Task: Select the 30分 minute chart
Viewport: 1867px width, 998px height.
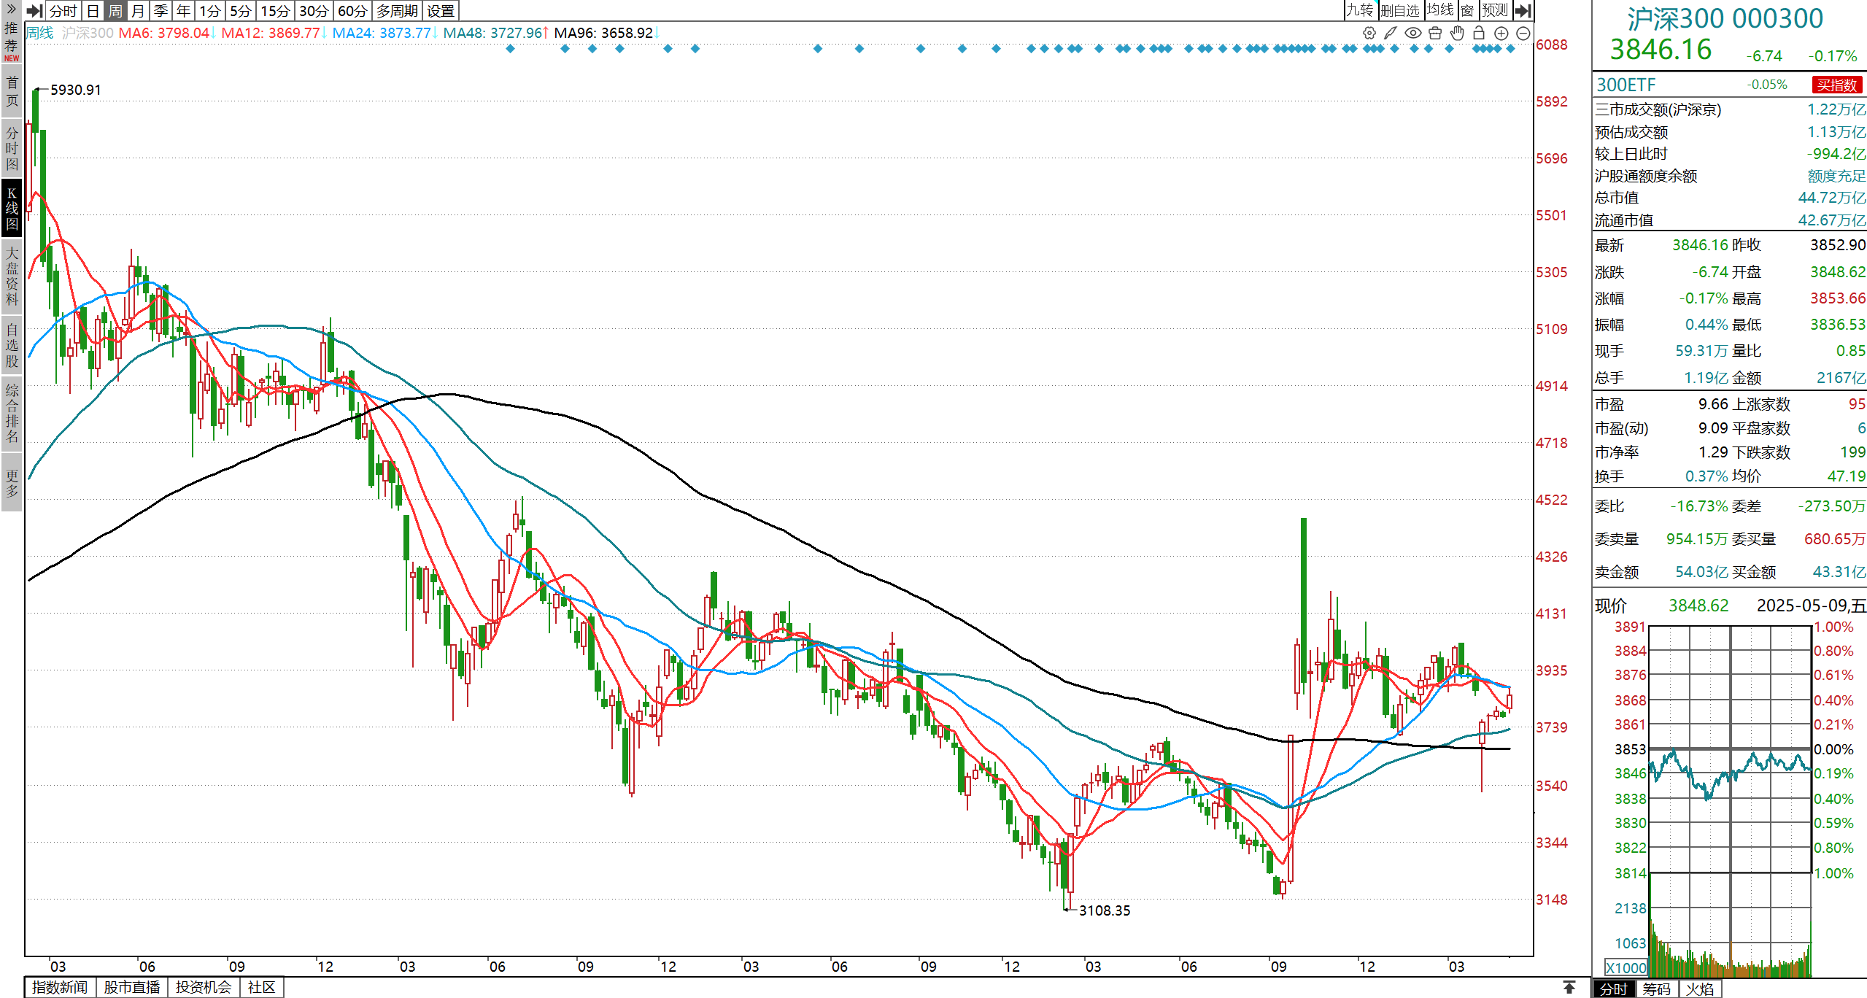Action: (x=314, y=11)
